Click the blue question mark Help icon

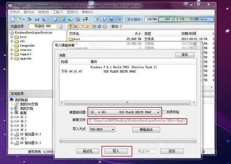tap(111, 19)
